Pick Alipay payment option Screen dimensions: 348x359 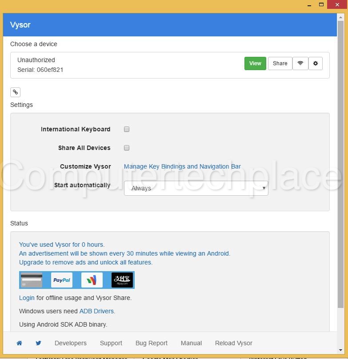[x=122, y=280]
